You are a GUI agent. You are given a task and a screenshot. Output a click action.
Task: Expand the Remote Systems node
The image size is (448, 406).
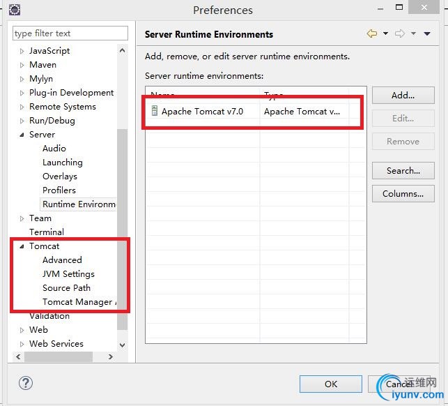point(22,107)
